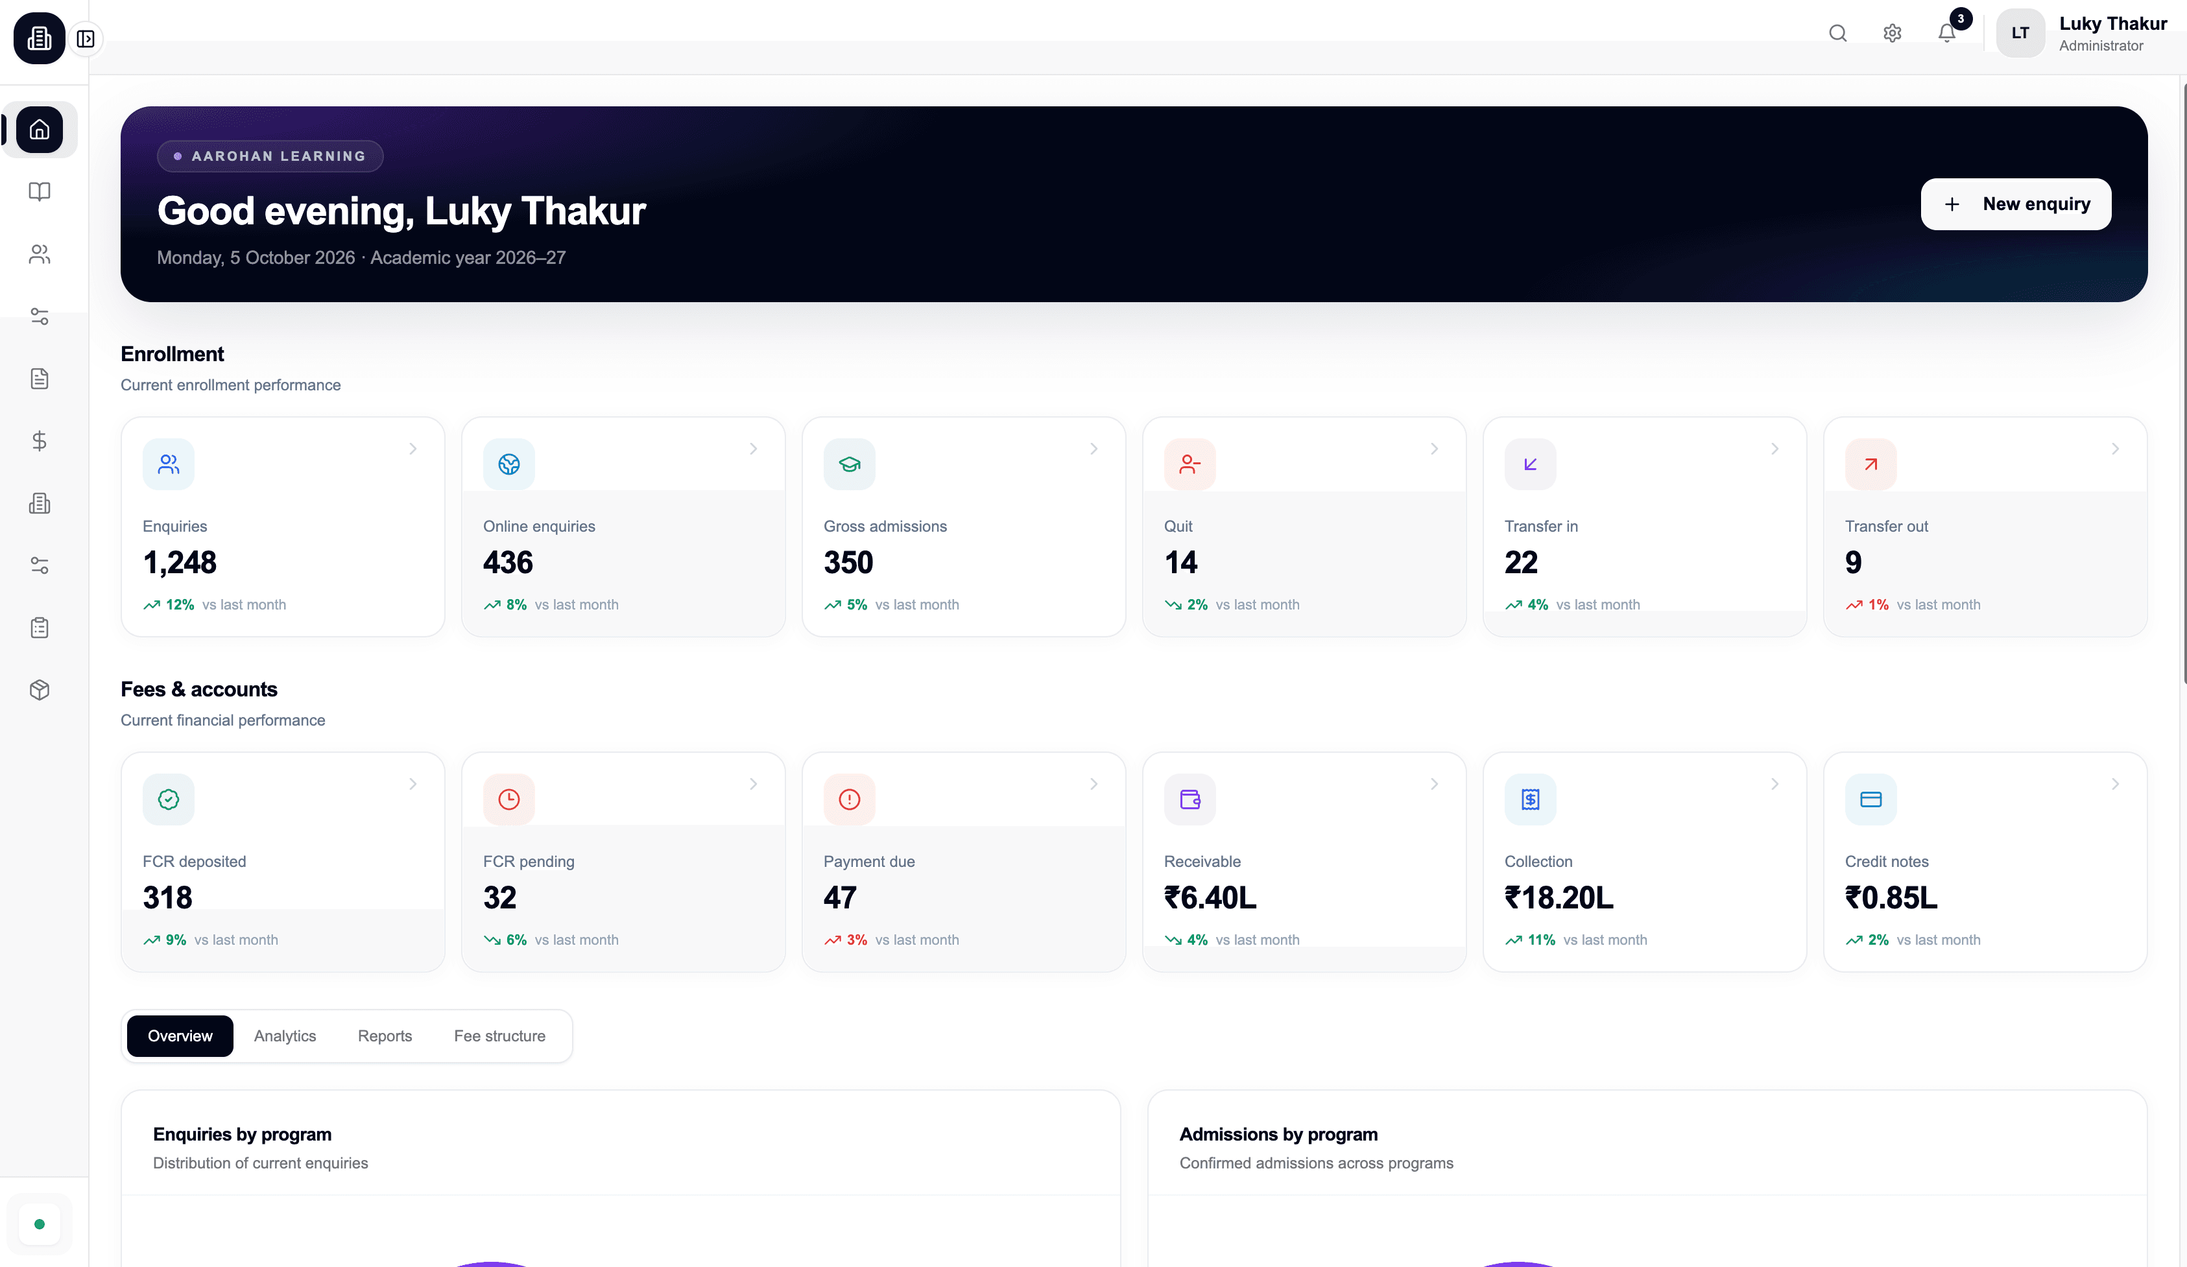Click the Receivable wallet icon
2187x1267 pixels.
point(1190,799)
